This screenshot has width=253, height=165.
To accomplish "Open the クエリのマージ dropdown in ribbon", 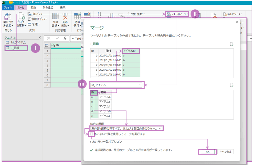I will tap(177, 14).
